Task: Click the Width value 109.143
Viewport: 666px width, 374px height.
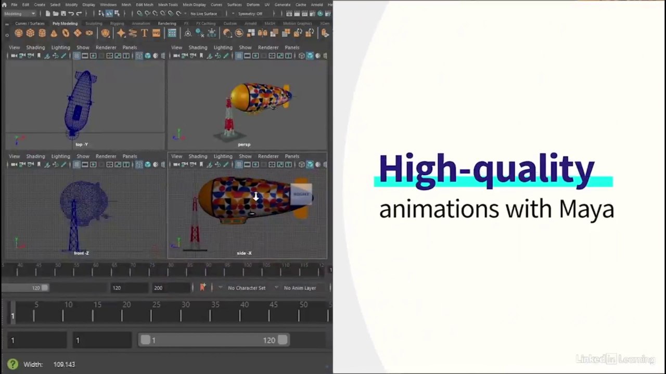Action: [64, 365]
